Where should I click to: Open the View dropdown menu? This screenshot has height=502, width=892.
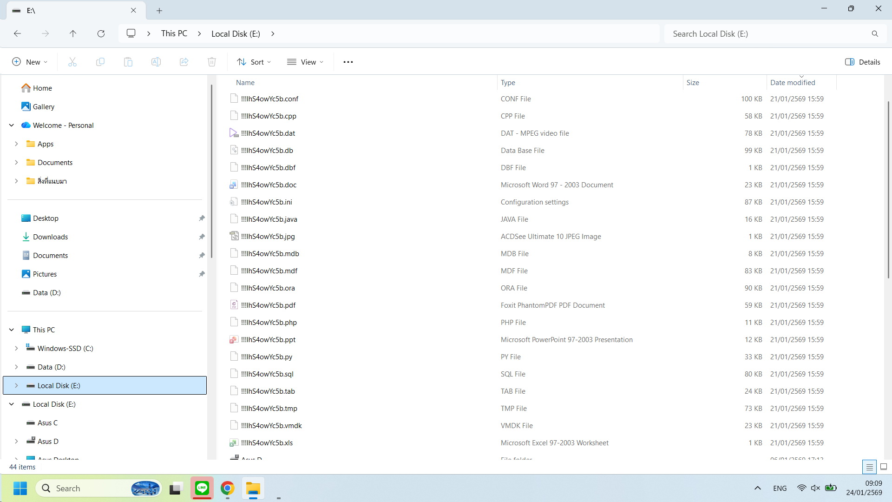[x=305, y=62]
